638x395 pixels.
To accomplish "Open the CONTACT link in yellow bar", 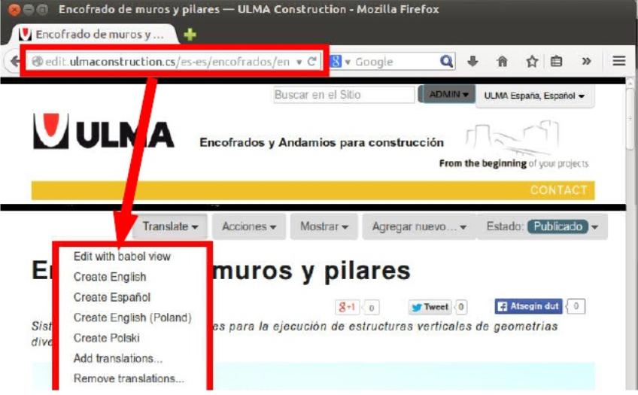I will pyautogui.click(x=558, y=190).
